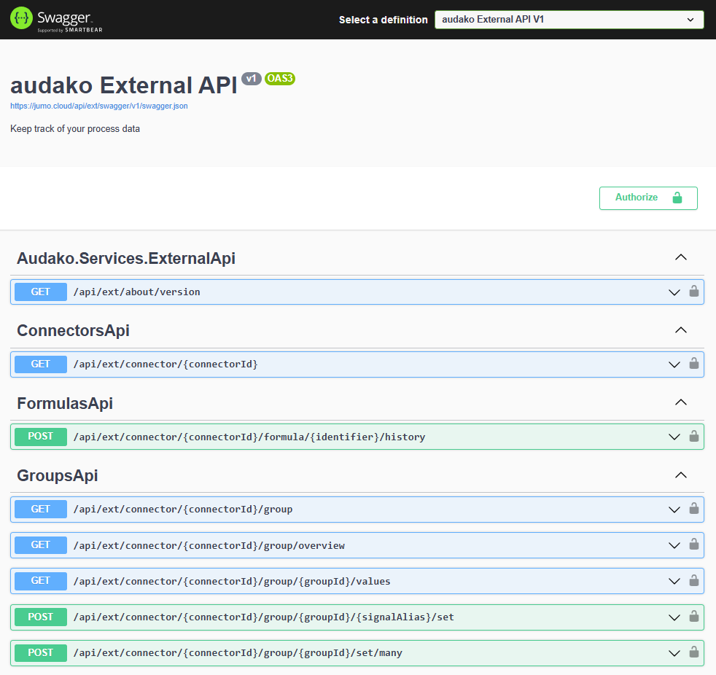The width and height of the screenshot is (716, 675).
Task: Click lock icon on /api/ext/about/version row
Action: tap(693, 292)
